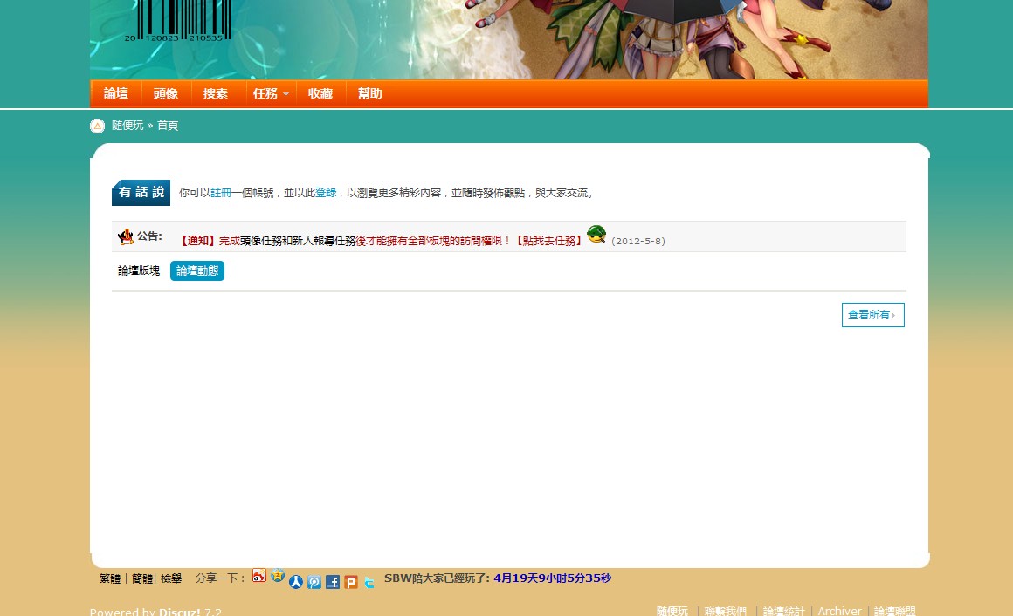
Task: Share to Sina Weibo icon
Action: pos(259,575)
